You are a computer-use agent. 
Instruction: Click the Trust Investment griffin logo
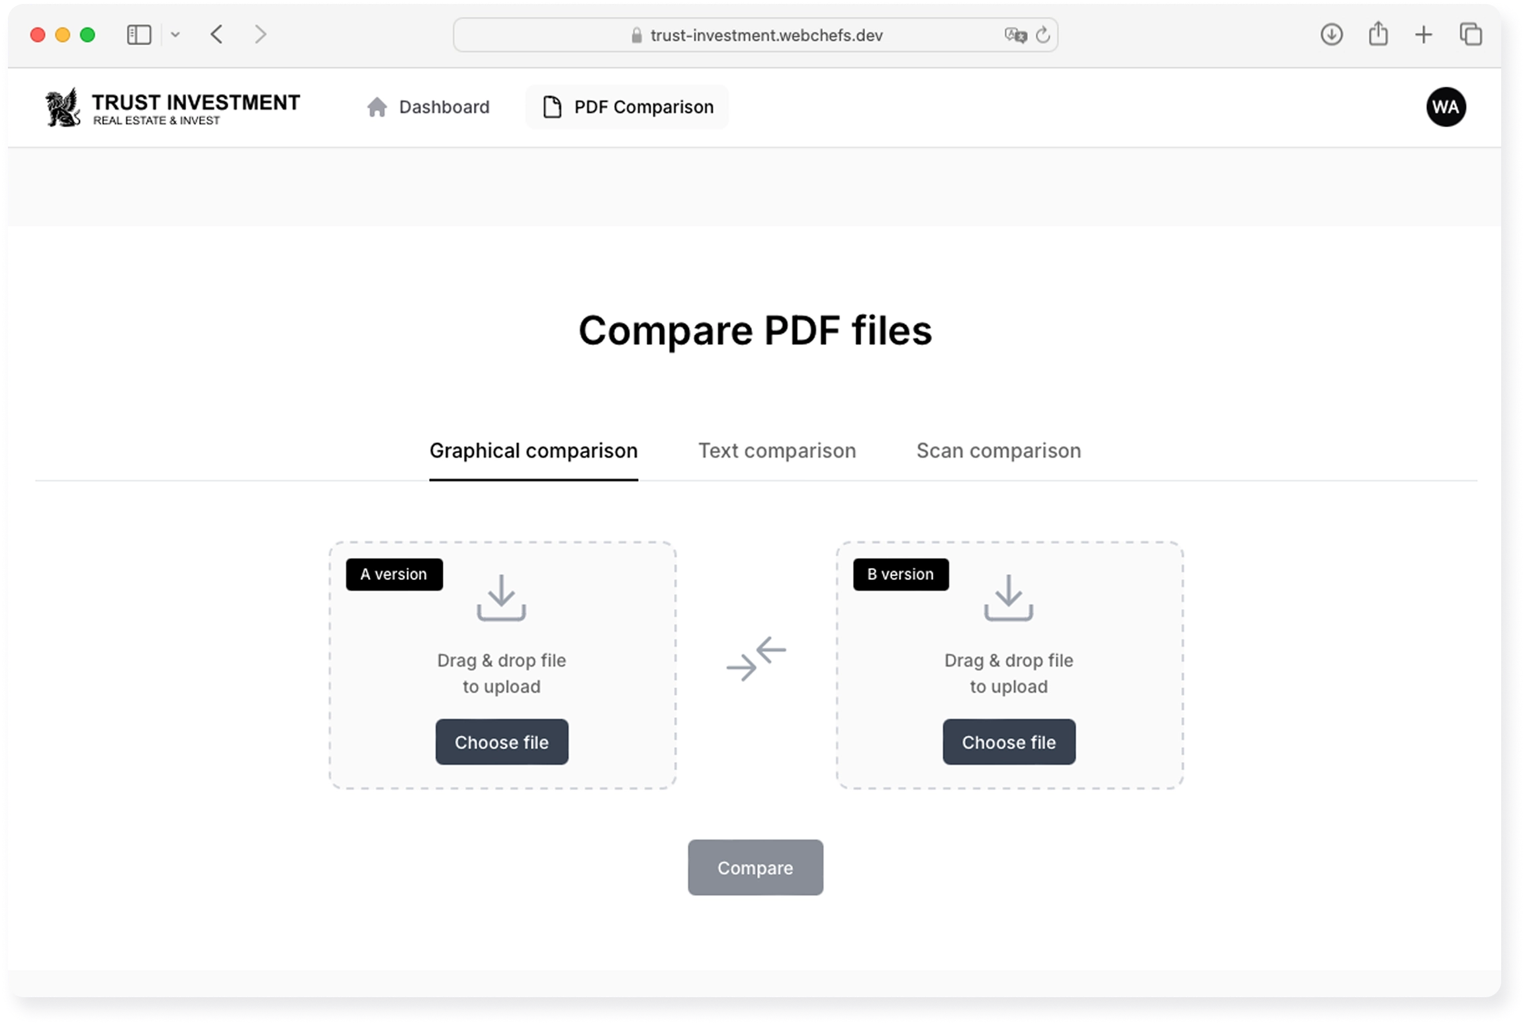(64, 107)
